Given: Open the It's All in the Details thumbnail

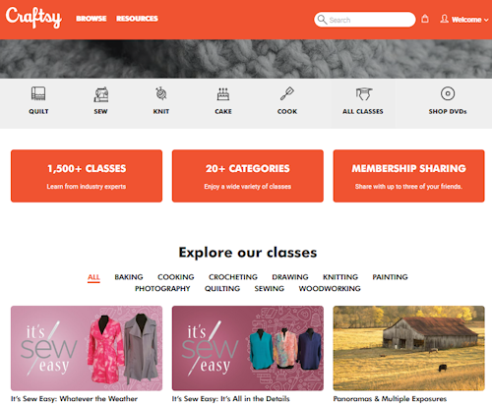Looking at the screenshot, I should 248,348.
